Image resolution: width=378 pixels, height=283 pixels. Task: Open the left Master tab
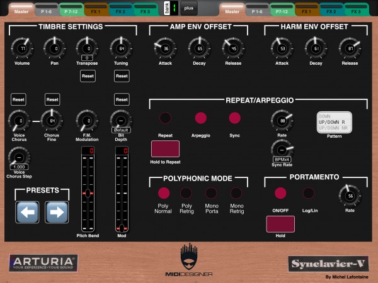tap(21, 9)
